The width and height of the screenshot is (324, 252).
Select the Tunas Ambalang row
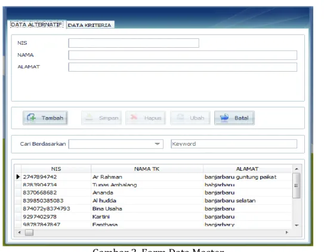[x=153, y=185]
